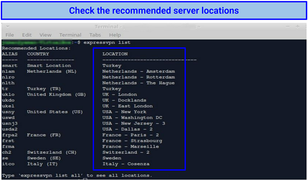The height and width of the screenshot is (181, 308).
Task: Click 'Italy (IT)' country entry
Action: click(x=42, y=164)
